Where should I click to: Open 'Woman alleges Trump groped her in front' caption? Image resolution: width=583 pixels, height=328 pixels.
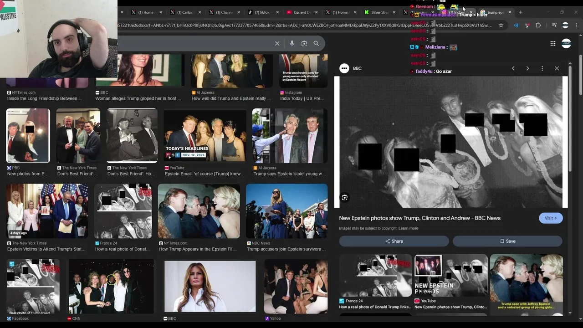tap(138, 98)
